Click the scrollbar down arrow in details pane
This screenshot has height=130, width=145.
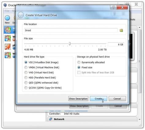139,119
